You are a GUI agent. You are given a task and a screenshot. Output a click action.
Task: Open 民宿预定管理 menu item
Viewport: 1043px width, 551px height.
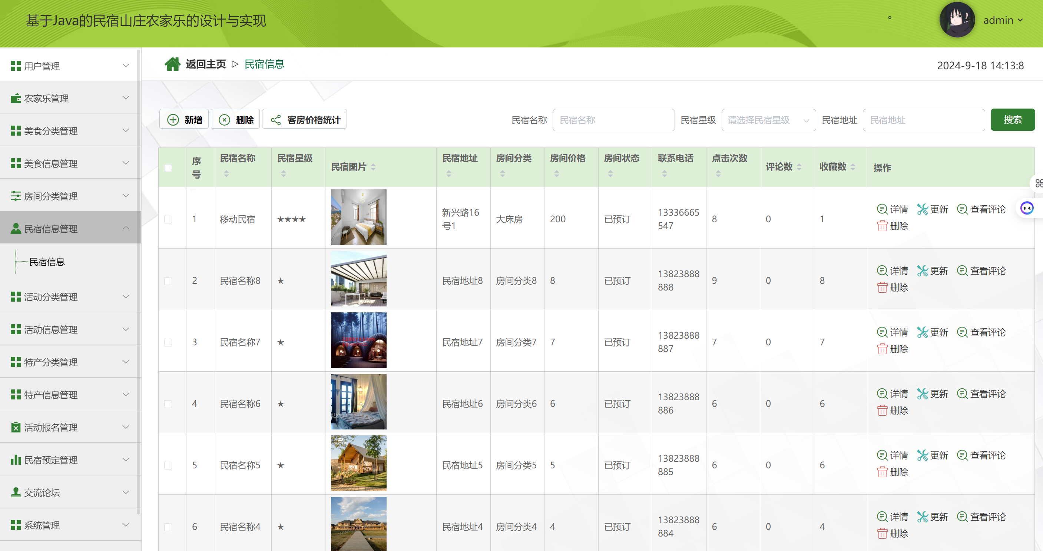click(x=70, y=459)
